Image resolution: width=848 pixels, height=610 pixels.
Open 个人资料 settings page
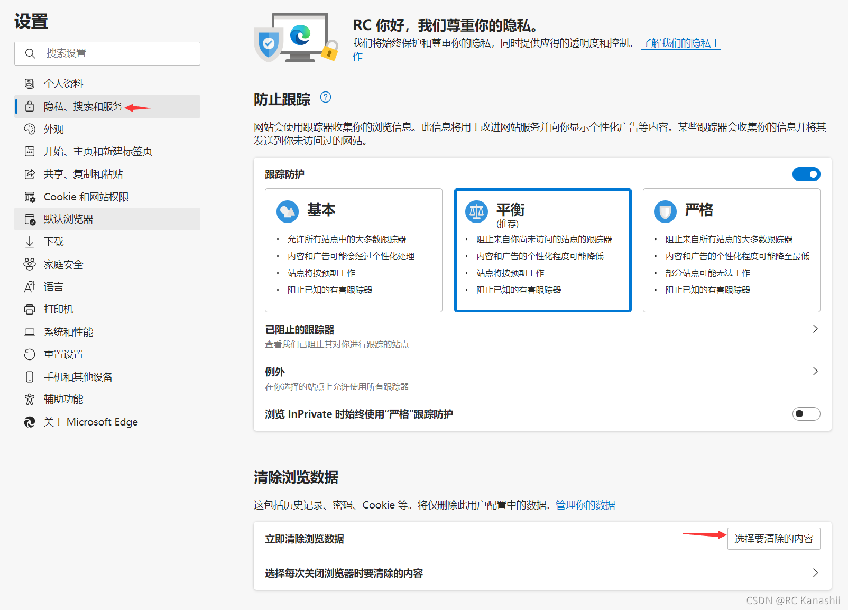click(x=107, y=84)
